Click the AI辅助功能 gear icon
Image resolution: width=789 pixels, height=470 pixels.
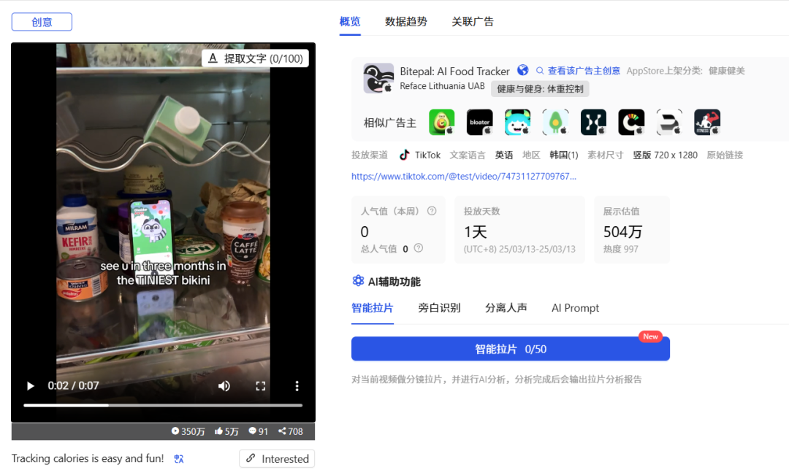[x=357, y=280]
